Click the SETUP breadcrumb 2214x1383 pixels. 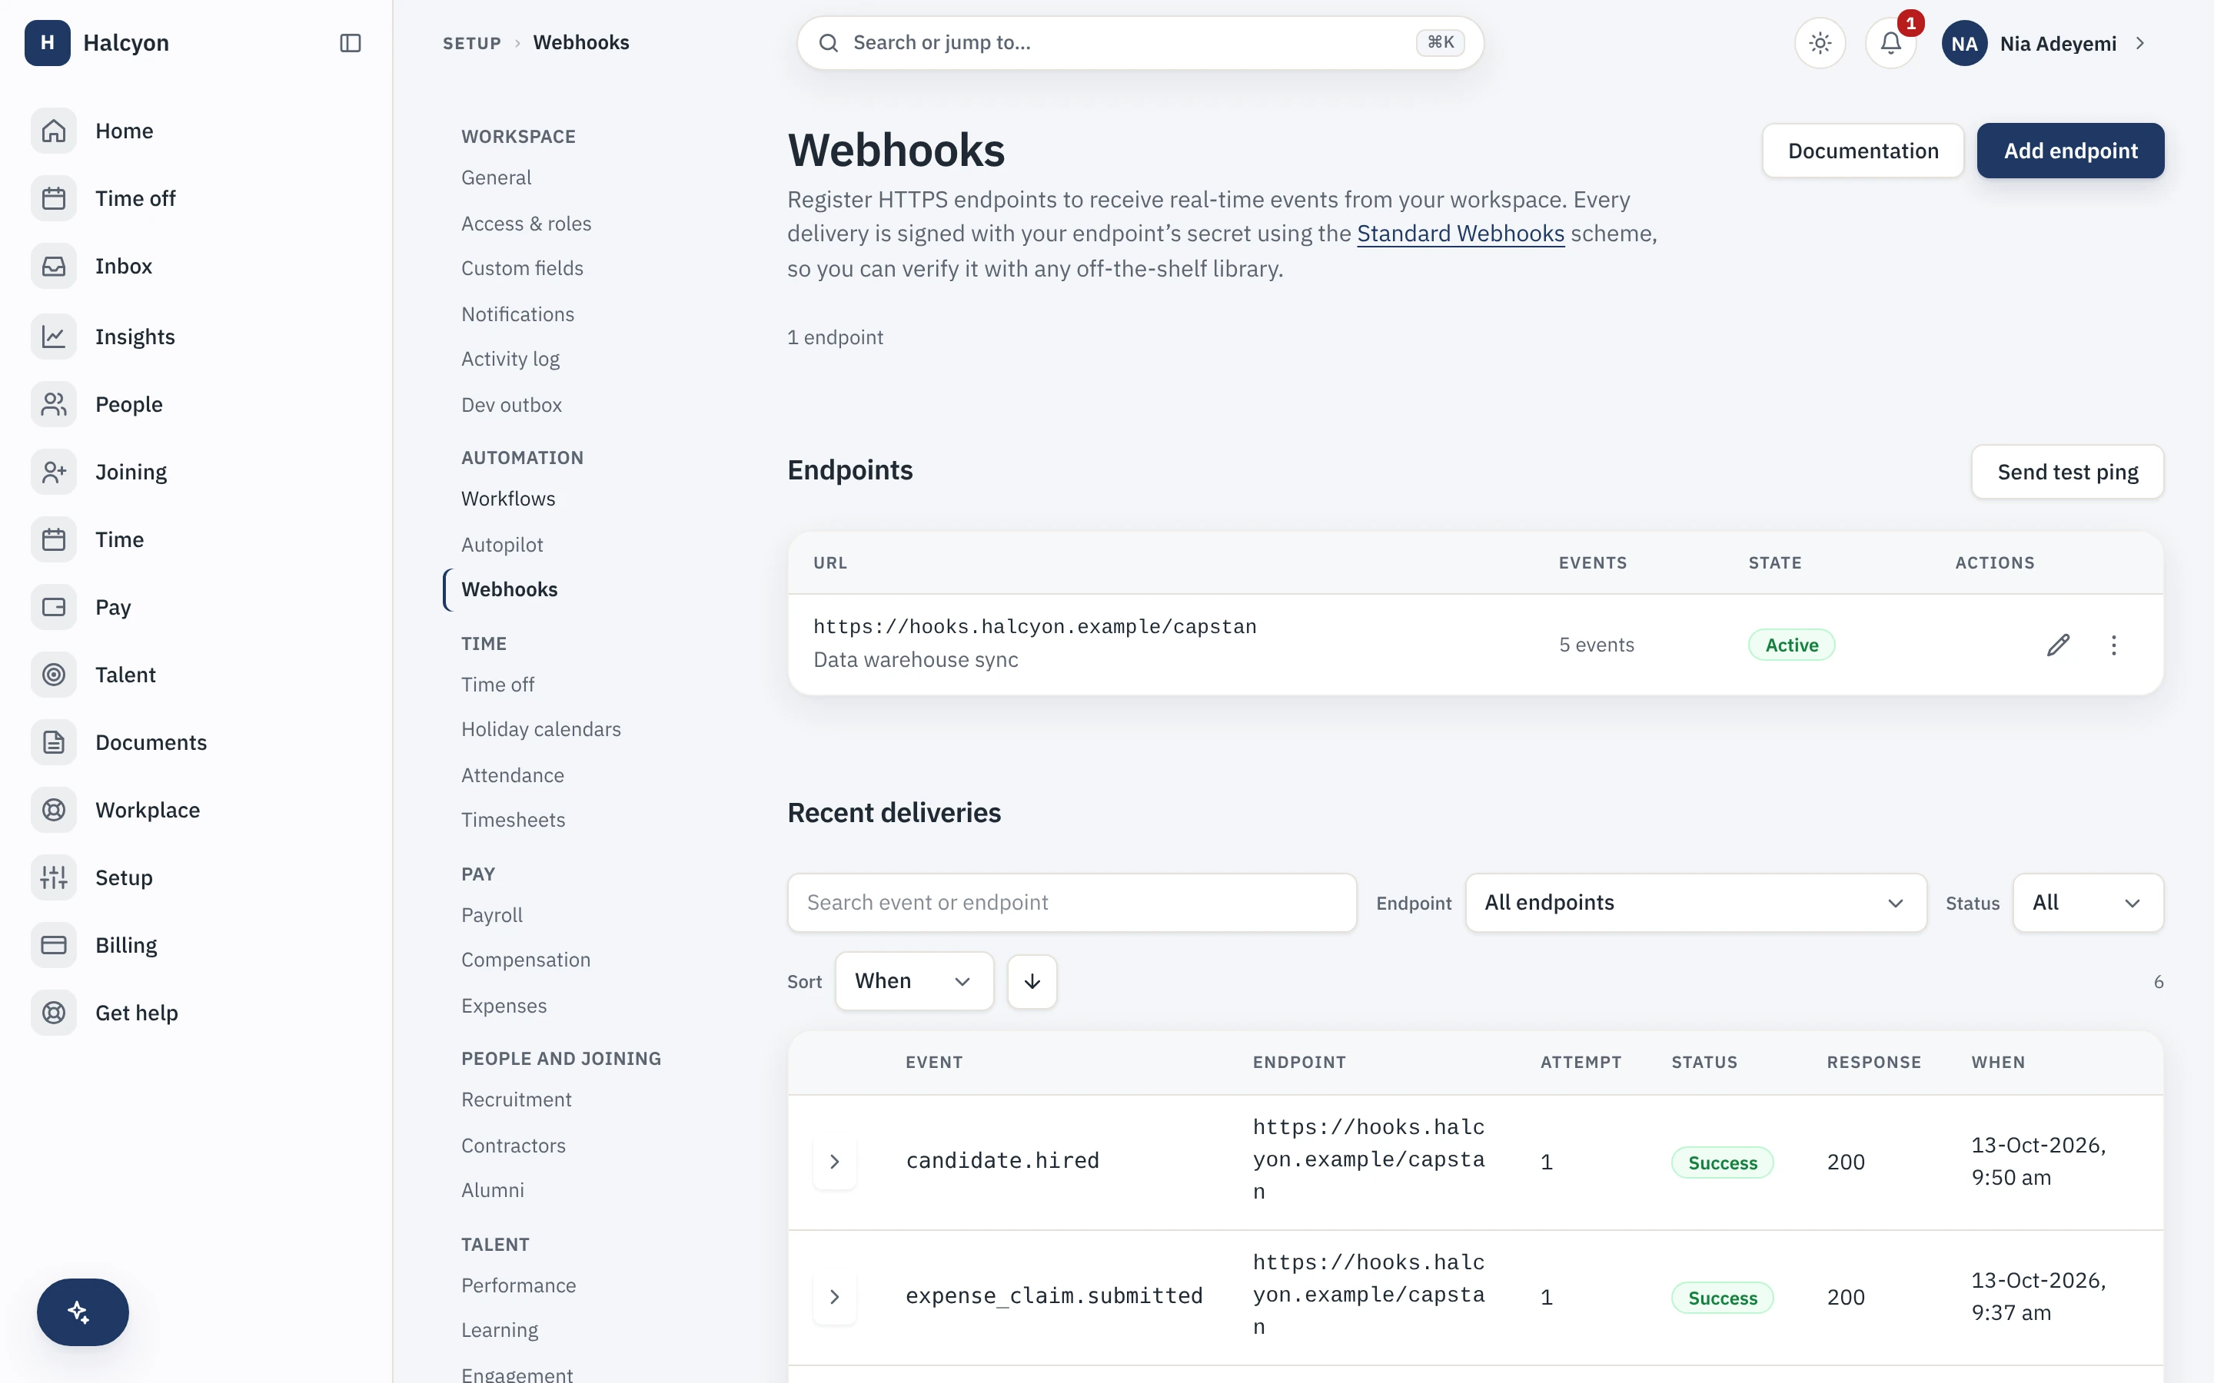(472, 43)
